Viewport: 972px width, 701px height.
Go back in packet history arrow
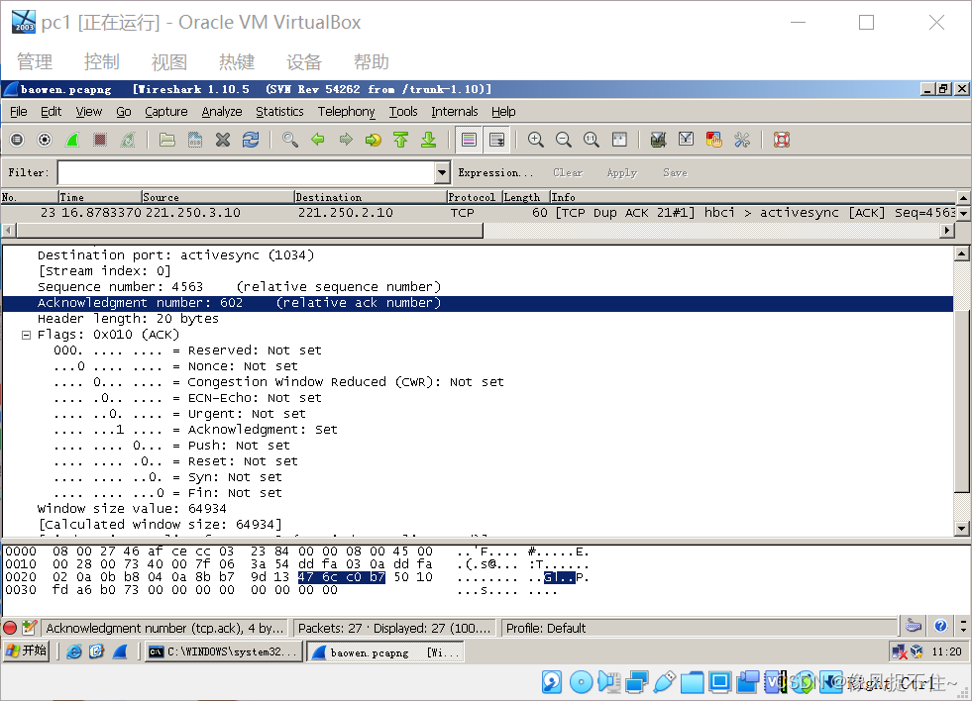317,140
